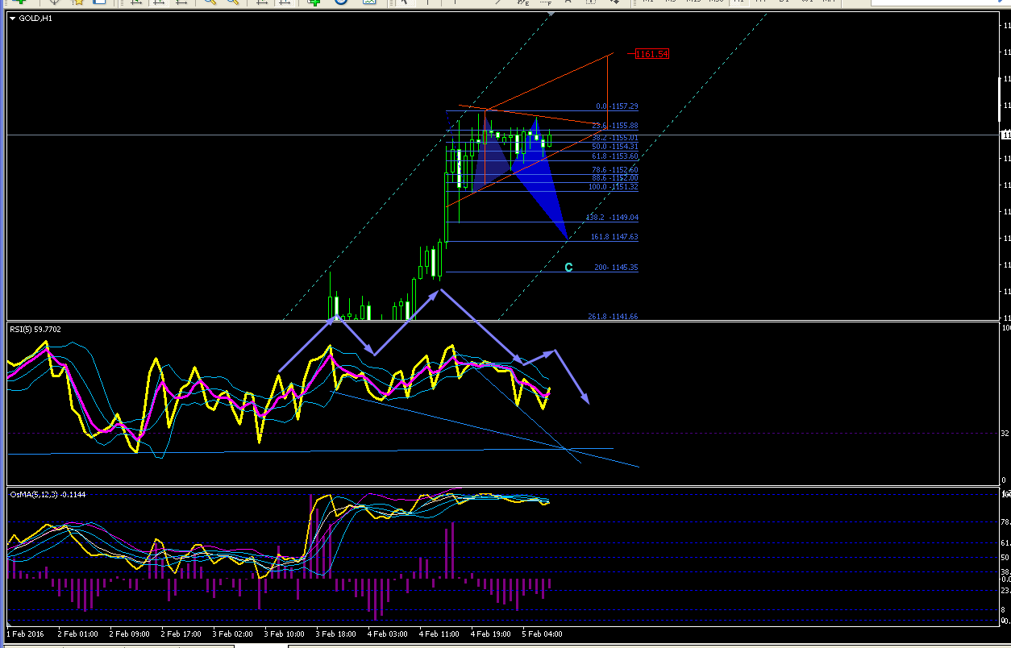Click the 2 Feb 17:00 time label
The height and width of the screenshot is (648, 1011).
(x=181, y=634)
